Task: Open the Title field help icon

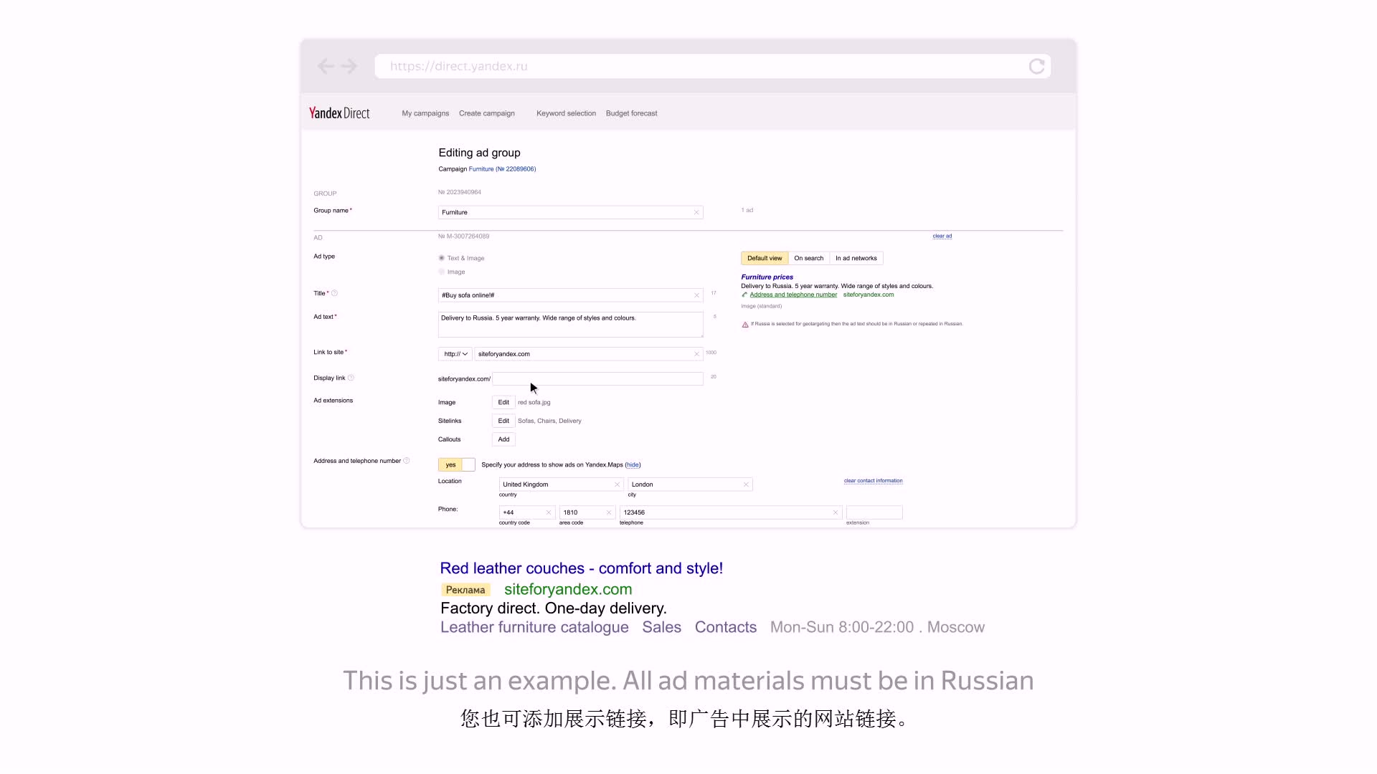Action: pyautogui.click(x=335, y=293)
